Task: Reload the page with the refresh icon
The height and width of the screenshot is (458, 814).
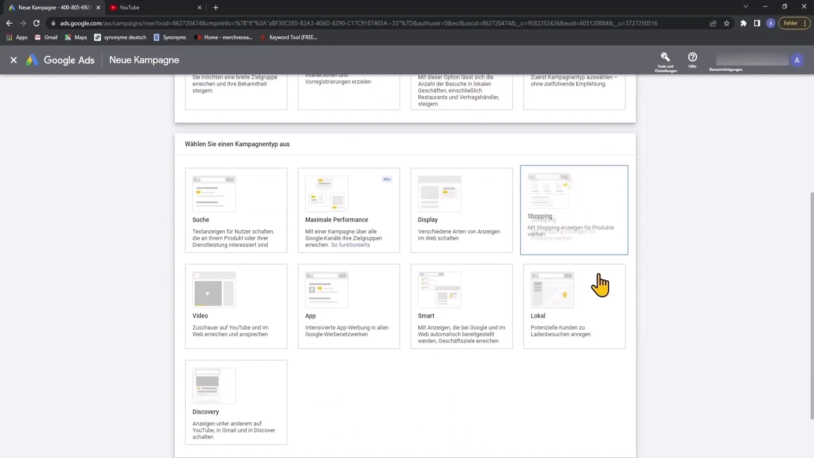Action: click(x=36, y=23)
